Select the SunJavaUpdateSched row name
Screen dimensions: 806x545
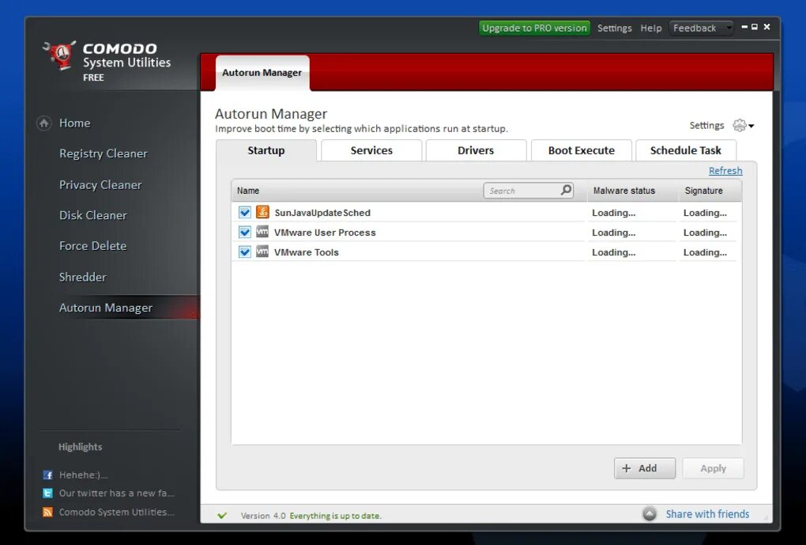pyautogui.click(x=322, y=213)
